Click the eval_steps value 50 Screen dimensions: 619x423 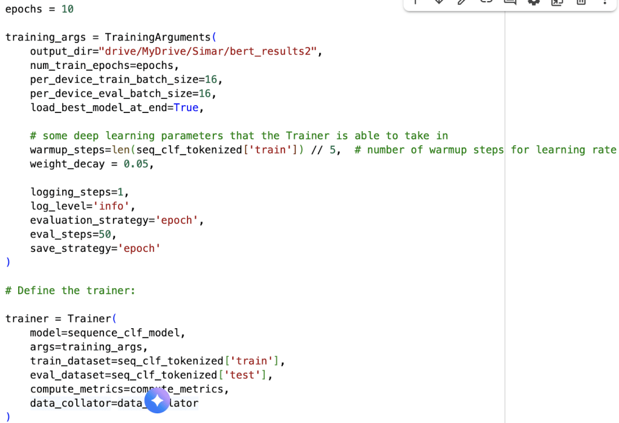tap(105, 234)
